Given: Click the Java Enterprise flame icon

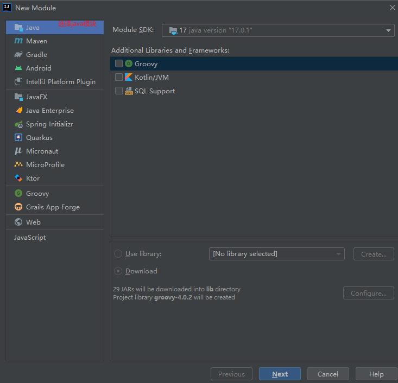Looking at the screenshot, I should (x=19, y=110).
